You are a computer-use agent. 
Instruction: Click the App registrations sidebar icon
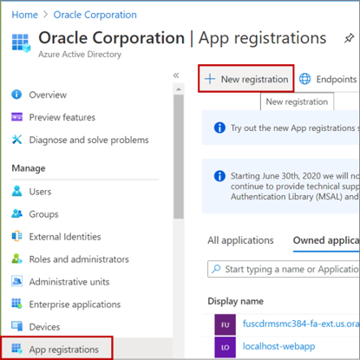pos(16,349)
